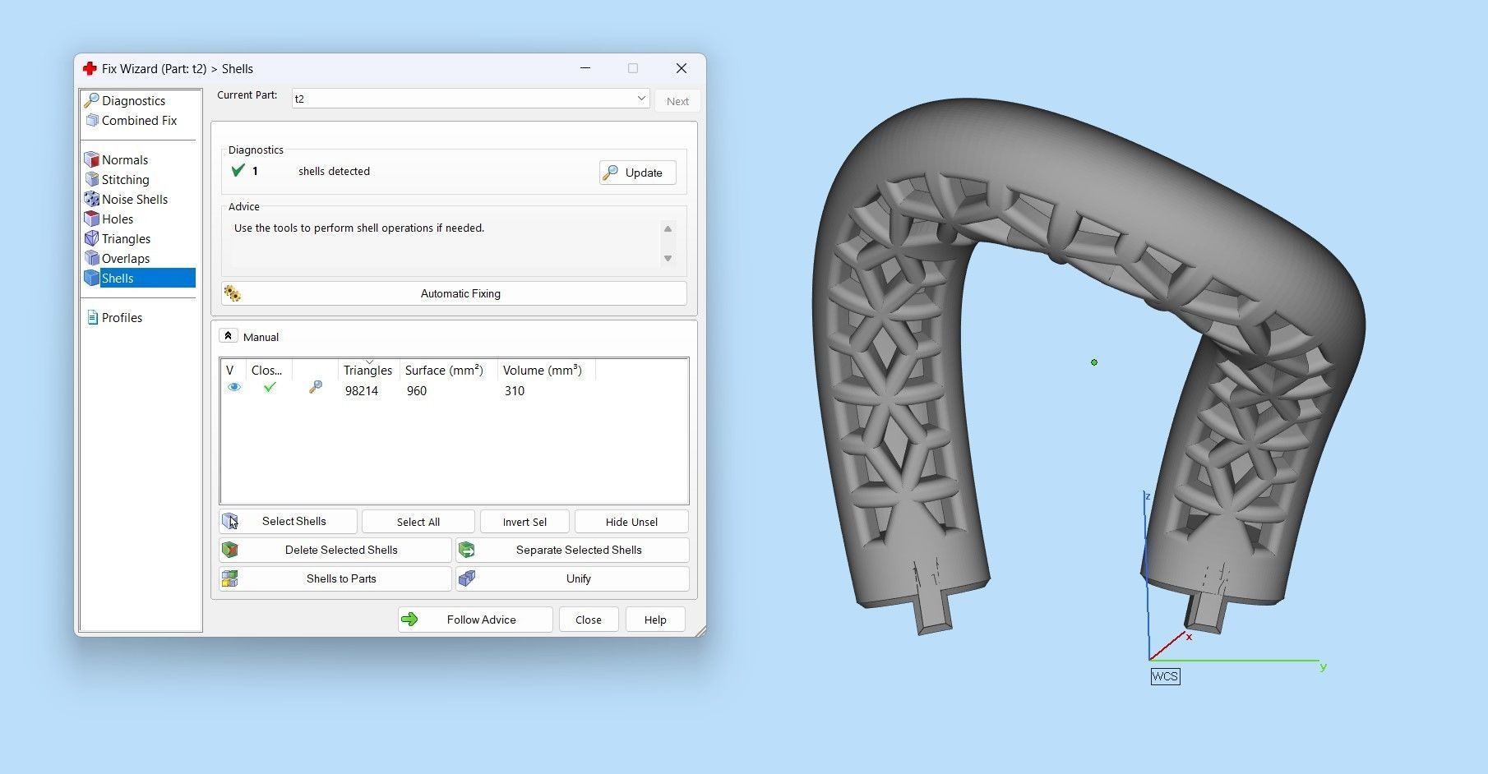
Task: Switch to Holes step
Action: (117, 219)
